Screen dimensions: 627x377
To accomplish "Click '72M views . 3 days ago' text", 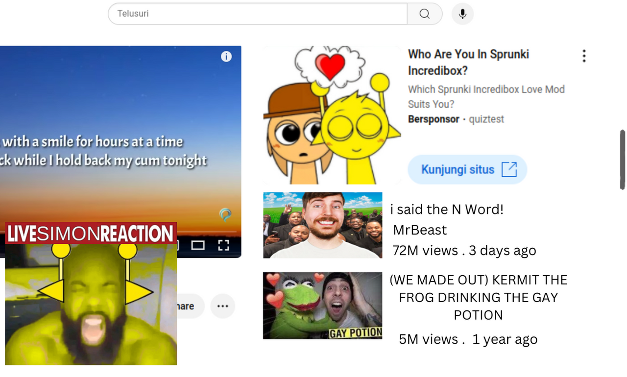I will pyautogui.click(x=464, y=251).
